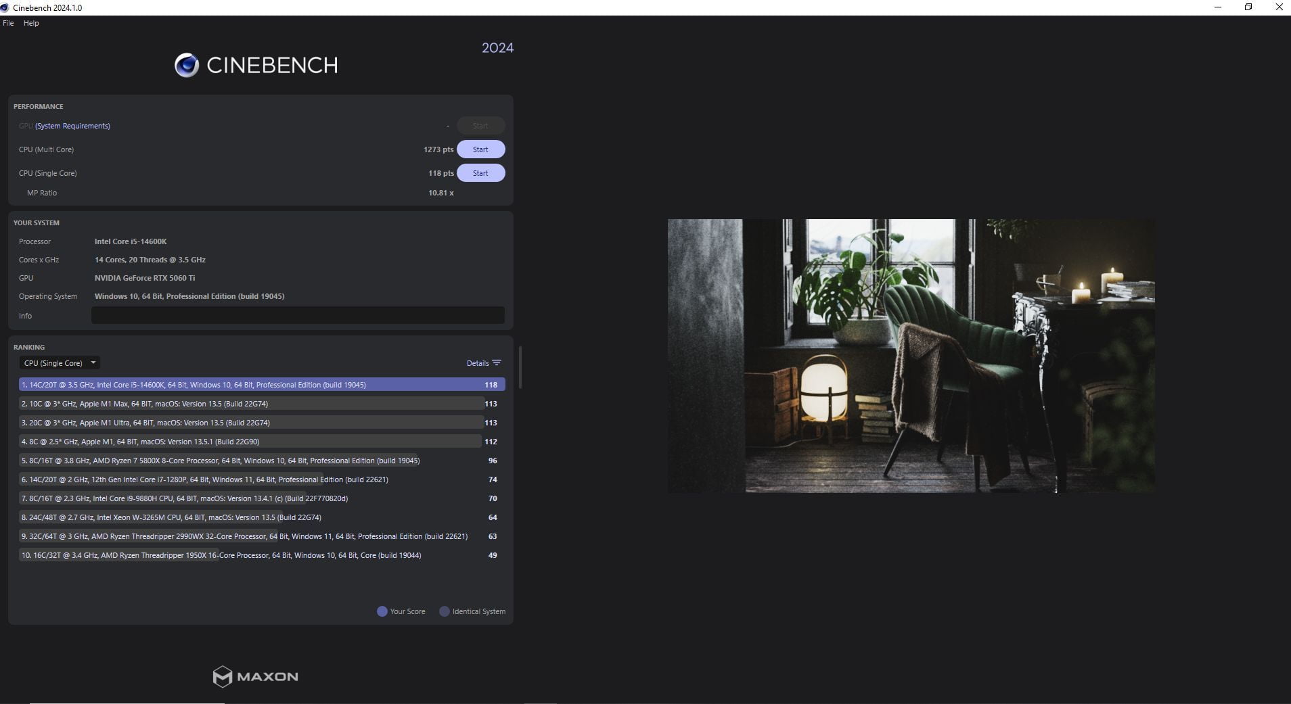Select ranking row 6 Intel Core i7-1280P
This screenshot has width=1291, height=704.
[262, 479]
